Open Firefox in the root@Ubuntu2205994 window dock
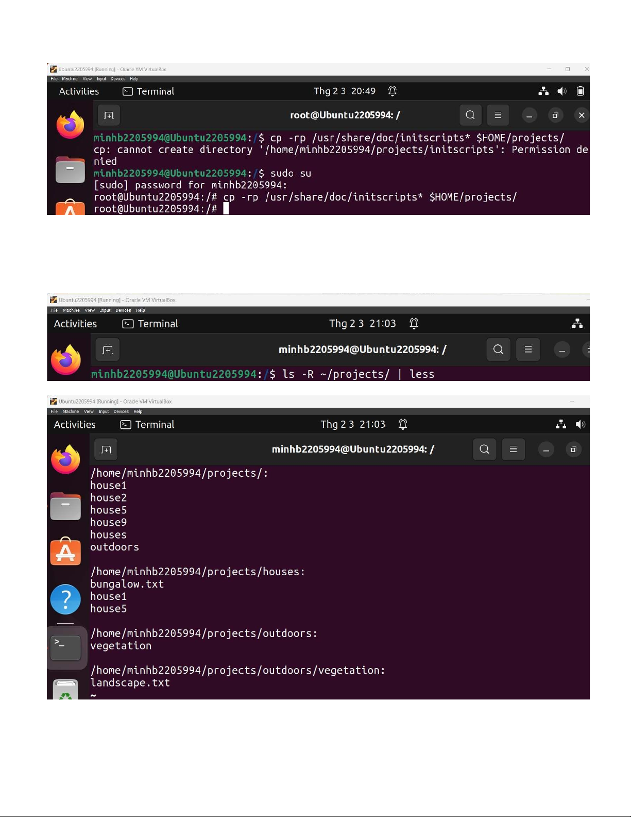 coord(70,125)
